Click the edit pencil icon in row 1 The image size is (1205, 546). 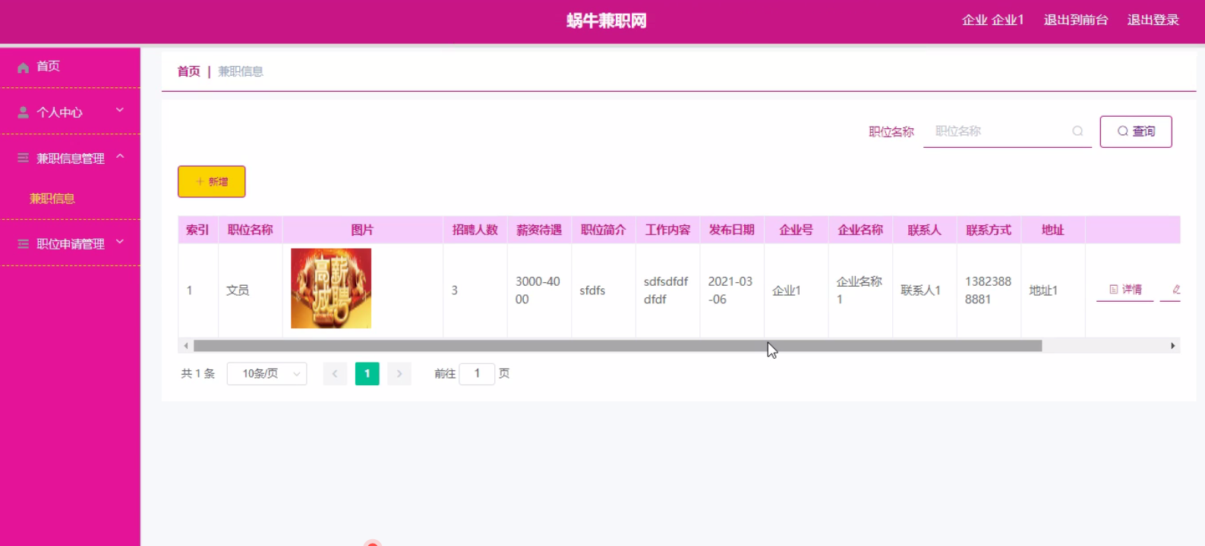pyautogui.click(x=1176, y=289)
